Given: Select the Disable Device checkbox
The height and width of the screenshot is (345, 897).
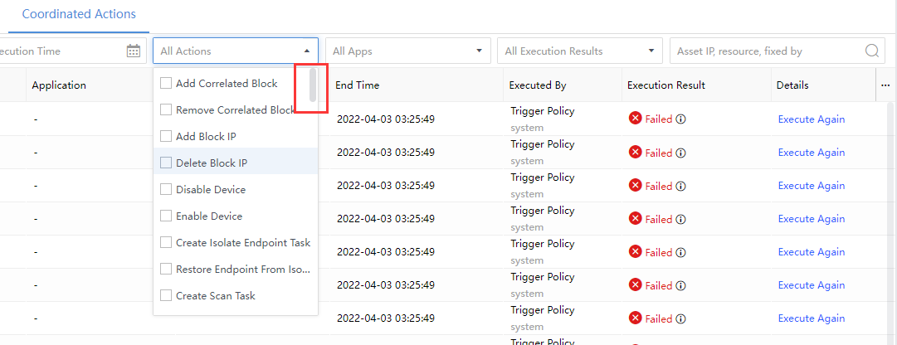Looking at the screenshot, I should tap(165, 189).
